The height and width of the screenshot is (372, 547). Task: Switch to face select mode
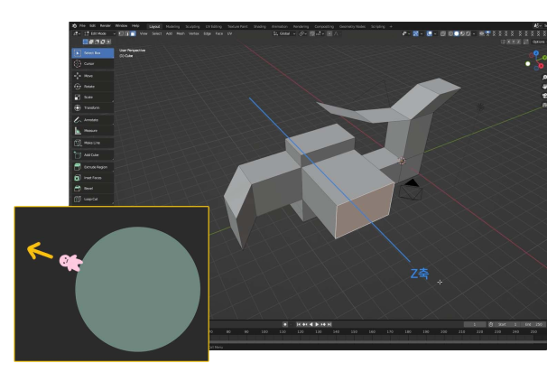[x=134, y=33]
